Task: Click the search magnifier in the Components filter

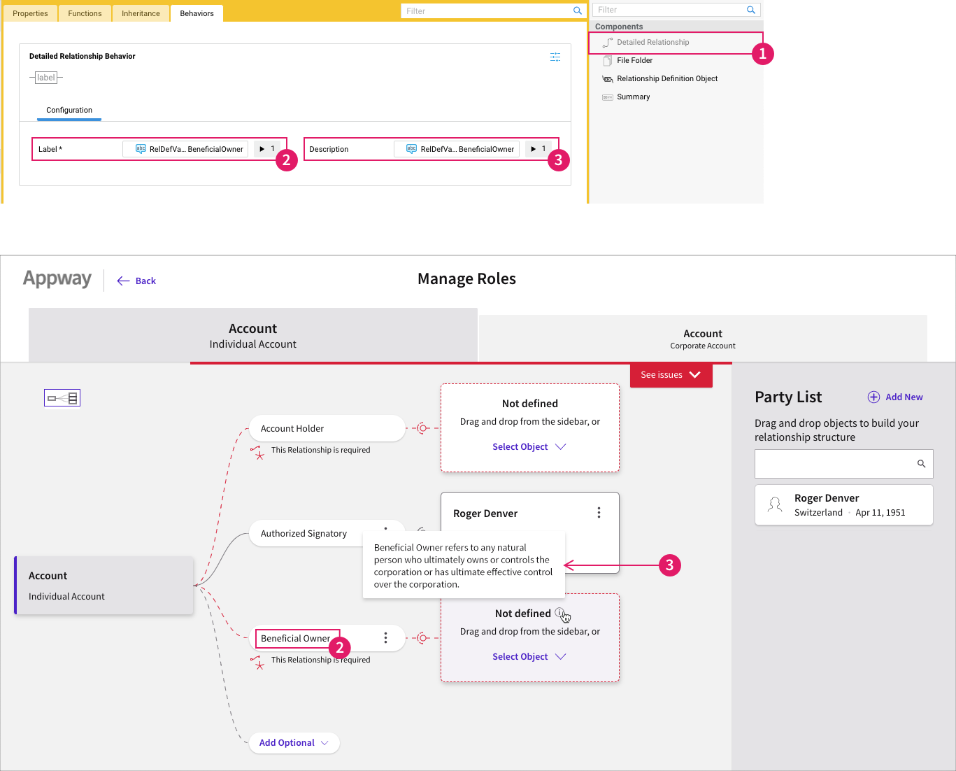Action: pos(751,9)
